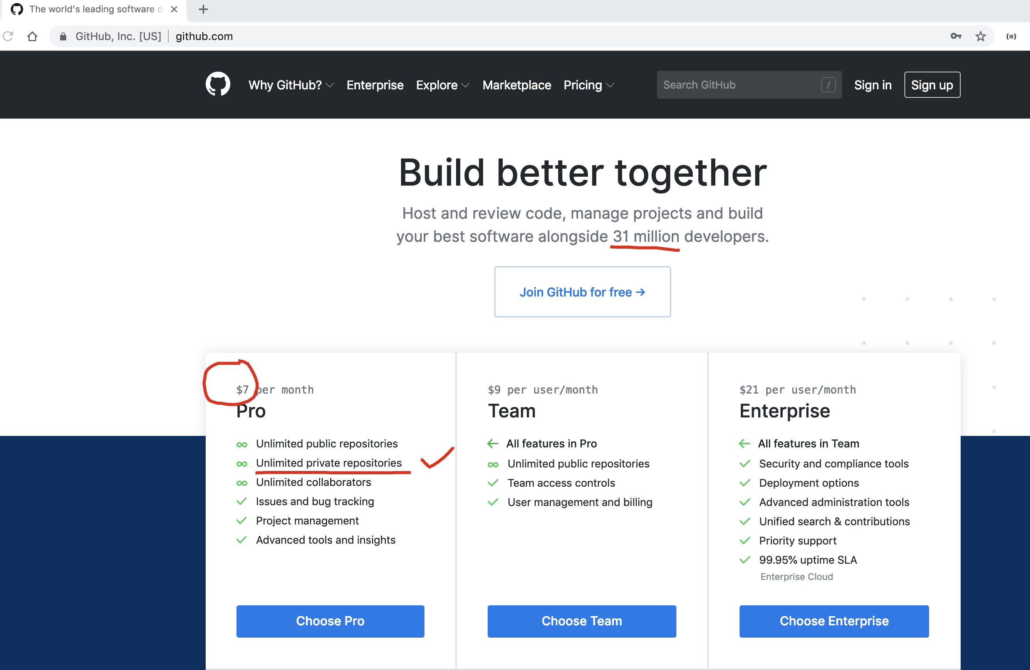Click the Sign up button
The height and width of the screenshot is (670, 1030).
932,85
